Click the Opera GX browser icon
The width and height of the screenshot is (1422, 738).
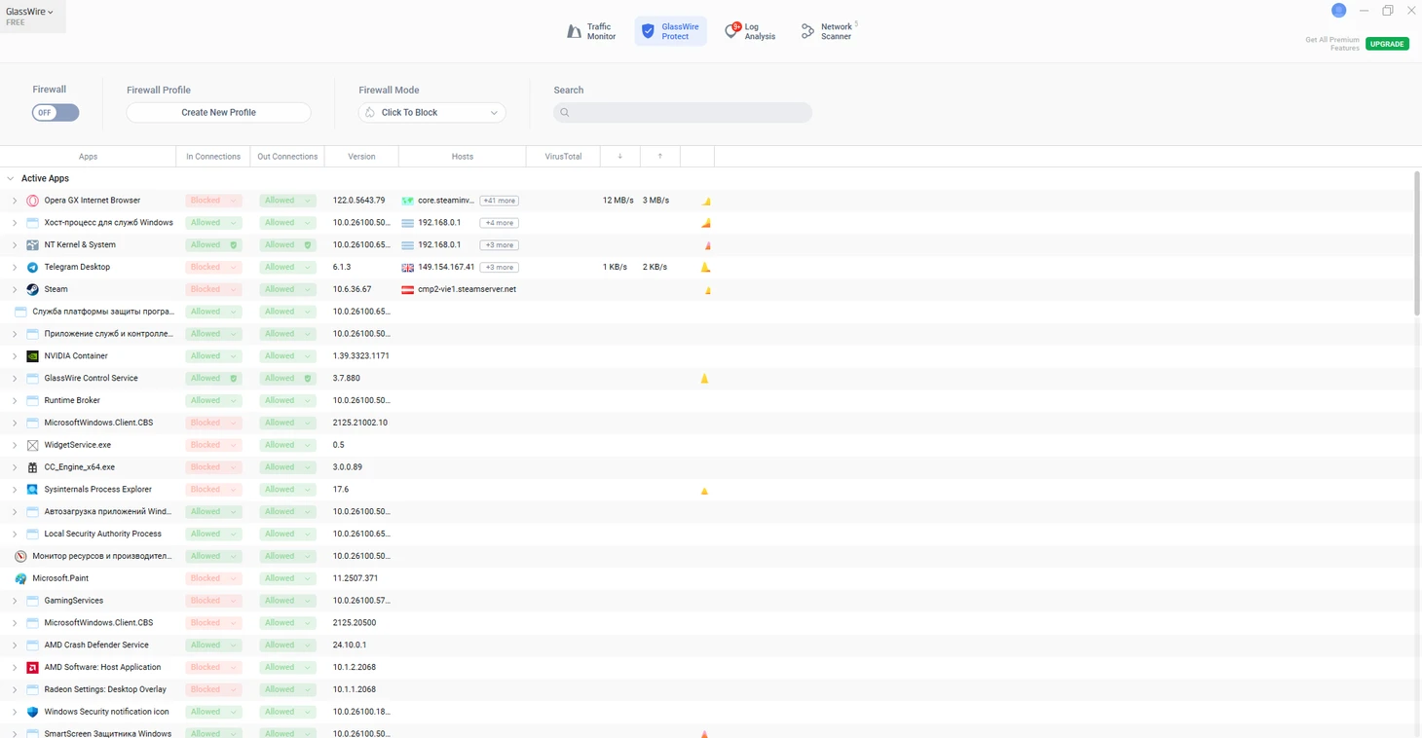(32, 201)
